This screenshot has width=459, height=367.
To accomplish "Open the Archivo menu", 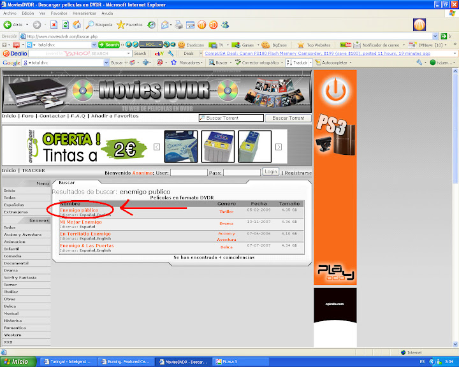I will tap(10, 13).
